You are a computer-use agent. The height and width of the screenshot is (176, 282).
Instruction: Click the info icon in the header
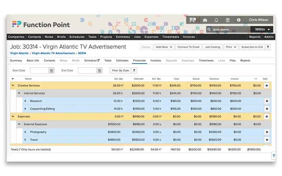click(239, 20)
